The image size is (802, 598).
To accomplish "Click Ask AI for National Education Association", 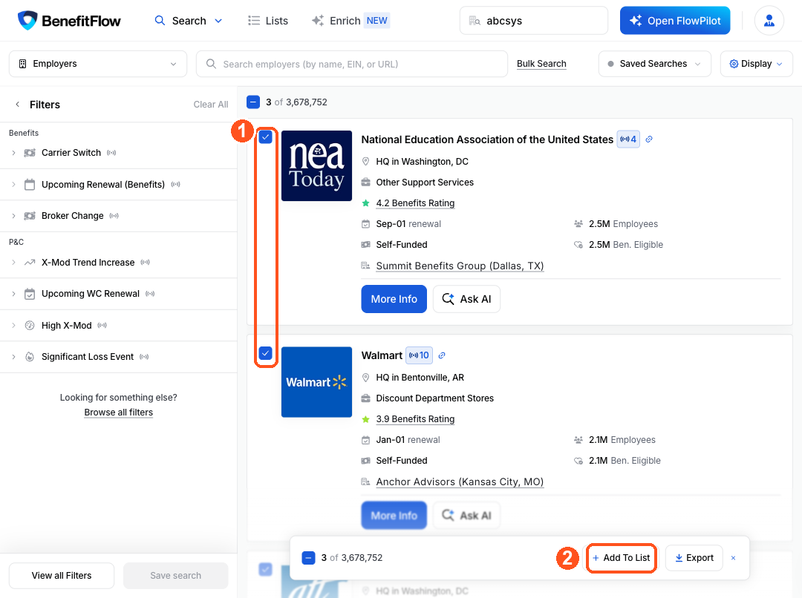I will pos(466,299).
